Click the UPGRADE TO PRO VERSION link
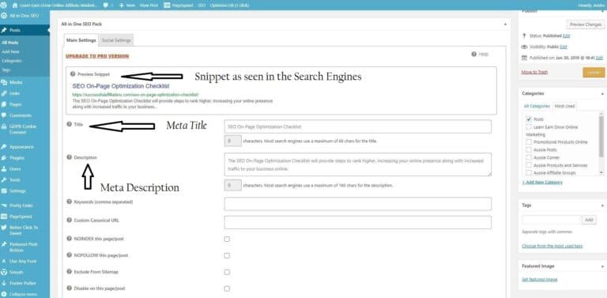 (x=97, y=56)
